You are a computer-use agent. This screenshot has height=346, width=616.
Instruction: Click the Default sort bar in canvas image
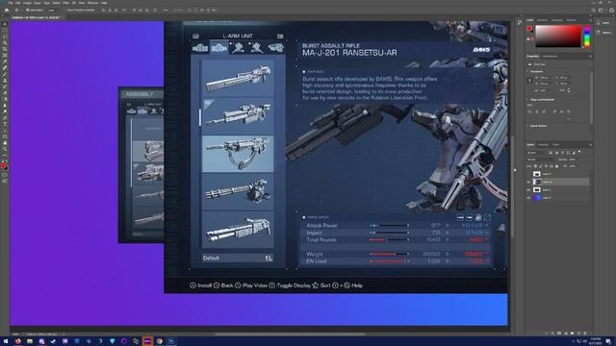coord(238,259)
